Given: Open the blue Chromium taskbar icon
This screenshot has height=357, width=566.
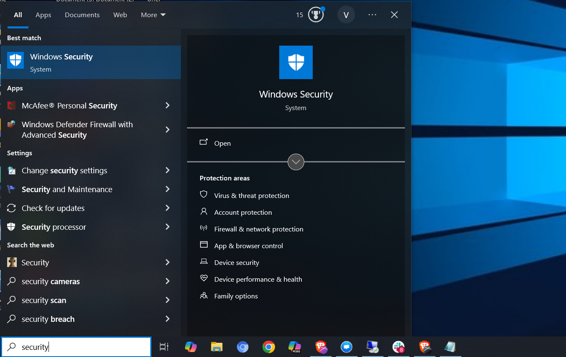Looking at the screenshot, I should [x=242, y=347].
